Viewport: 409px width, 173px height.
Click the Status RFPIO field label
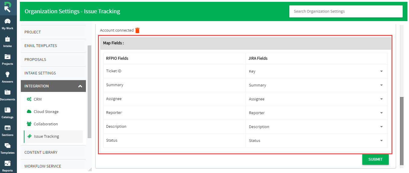point(112,140)
